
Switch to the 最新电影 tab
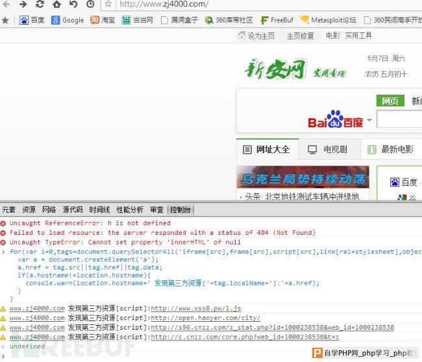pyautogui.click(x=390, y=149)
